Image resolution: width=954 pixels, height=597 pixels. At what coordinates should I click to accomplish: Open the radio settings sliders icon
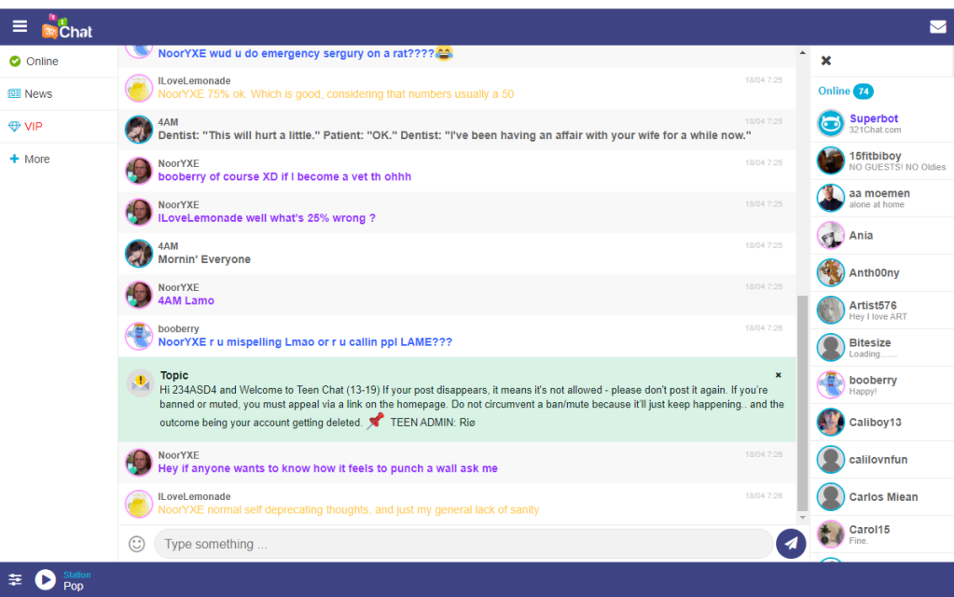pyautogui.click(x=15, y=580)
